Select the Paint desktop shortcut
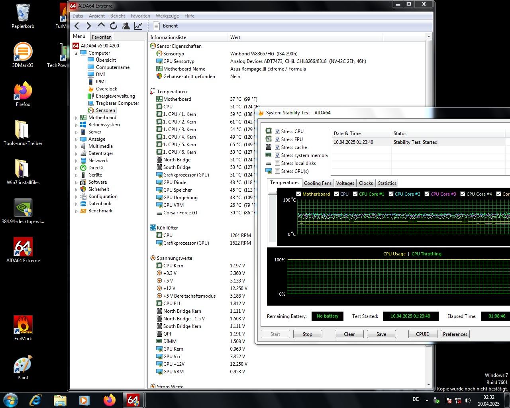The image size is (510, 408). [23, 368]
